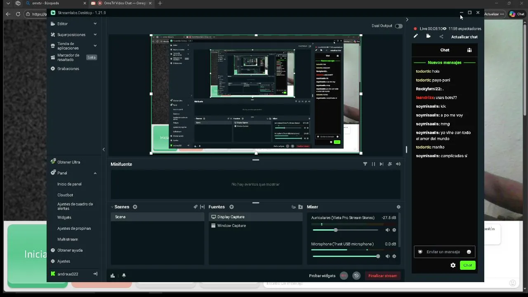The height and width of the screenshot is (297, 528).
Task: Click the green Chat send button
Action: pyautogui.click(x=467, y=265)
